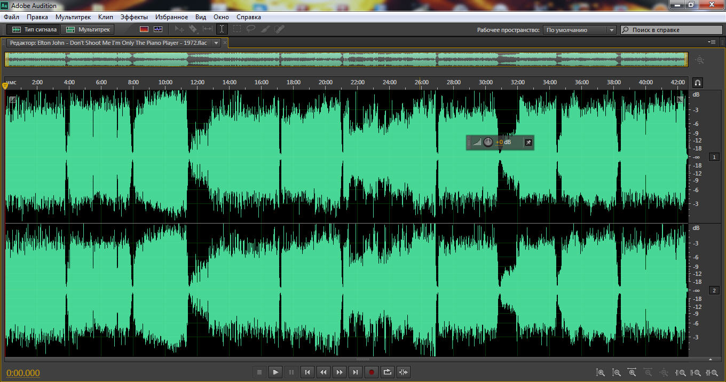The image size is (726, 382).
Task: Open the Вид menu
Action: pos(201,17)
